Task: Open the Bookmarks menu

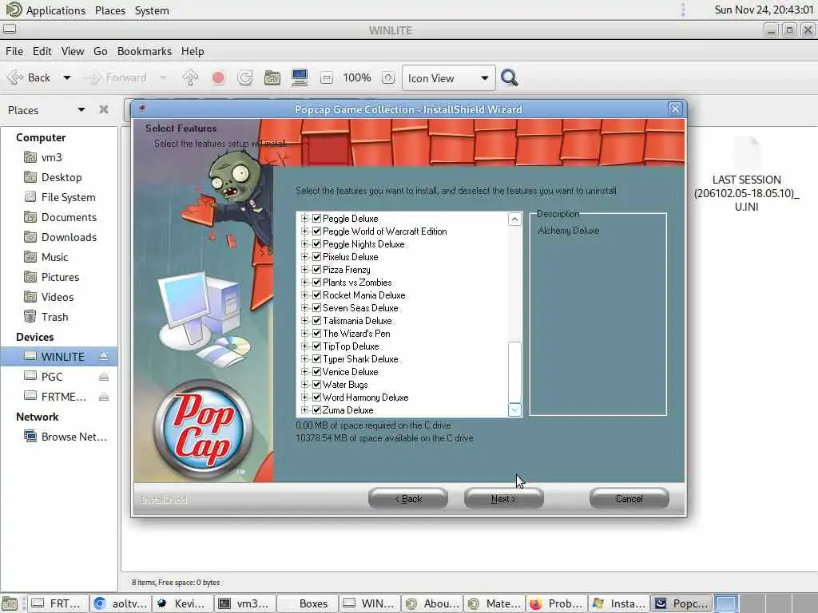Action: click(145, 51)
